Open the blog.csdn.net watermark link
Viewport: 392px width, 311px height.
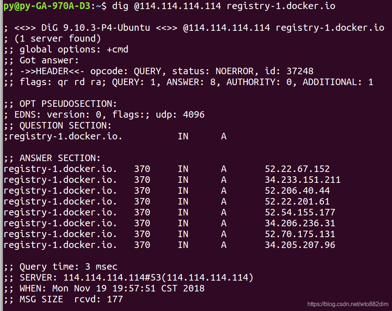coord(348,304)
